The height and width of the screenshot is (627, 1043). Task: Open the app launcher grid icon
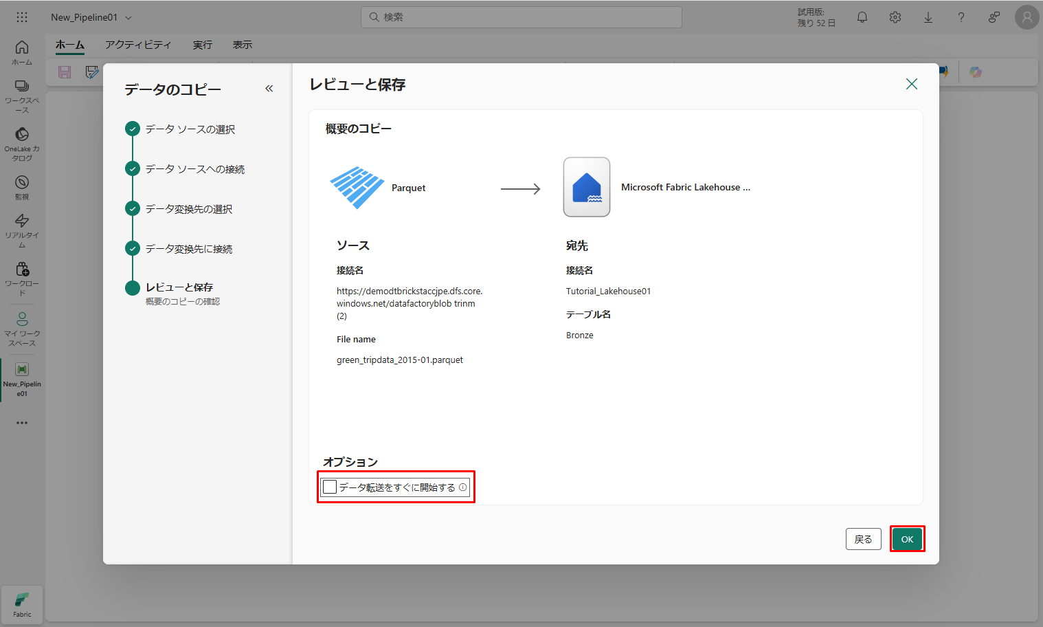pos(22,17)
